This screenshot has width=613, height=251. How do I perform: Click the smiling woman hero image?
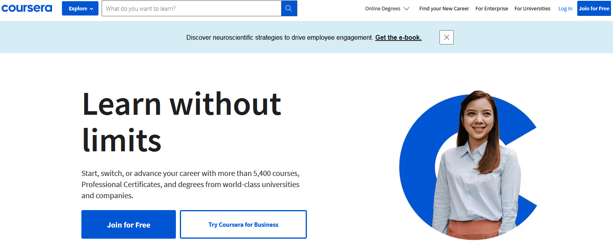(468, 166)
